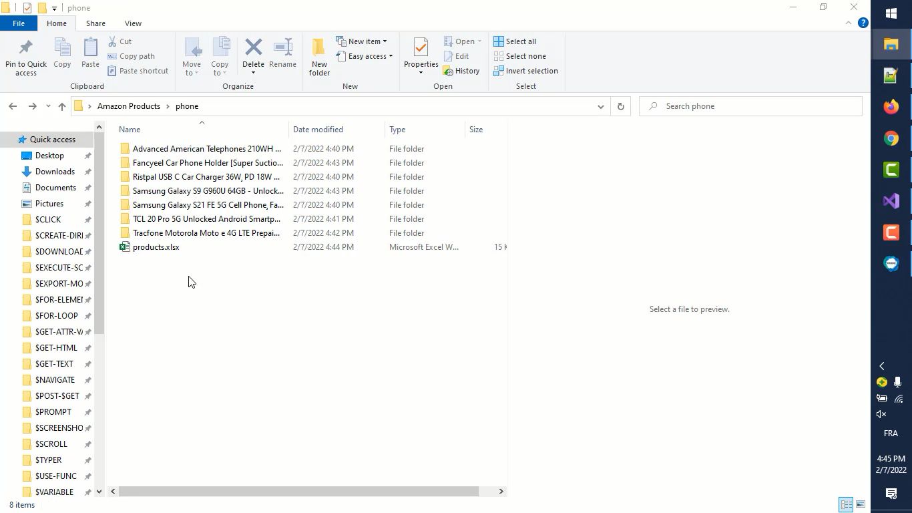Click the Refresh button beside address bar
The image size is (912, 513).
620,106
